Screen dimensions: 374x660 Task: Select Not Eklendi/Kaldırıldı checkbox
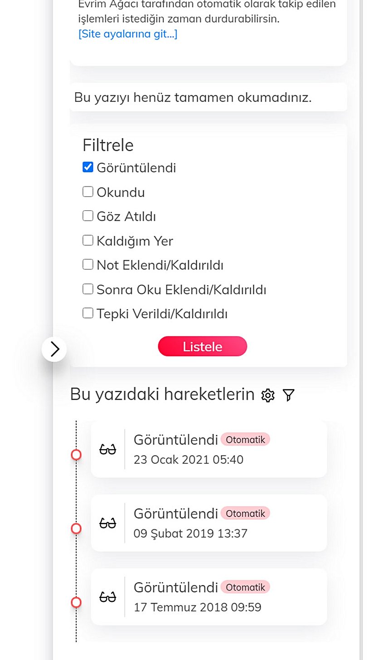pos(88,264)
